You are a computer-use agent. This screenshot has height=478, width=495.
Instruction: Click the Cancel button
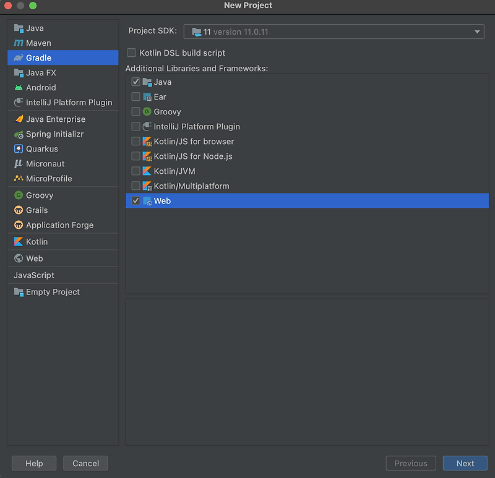point(85,463)
